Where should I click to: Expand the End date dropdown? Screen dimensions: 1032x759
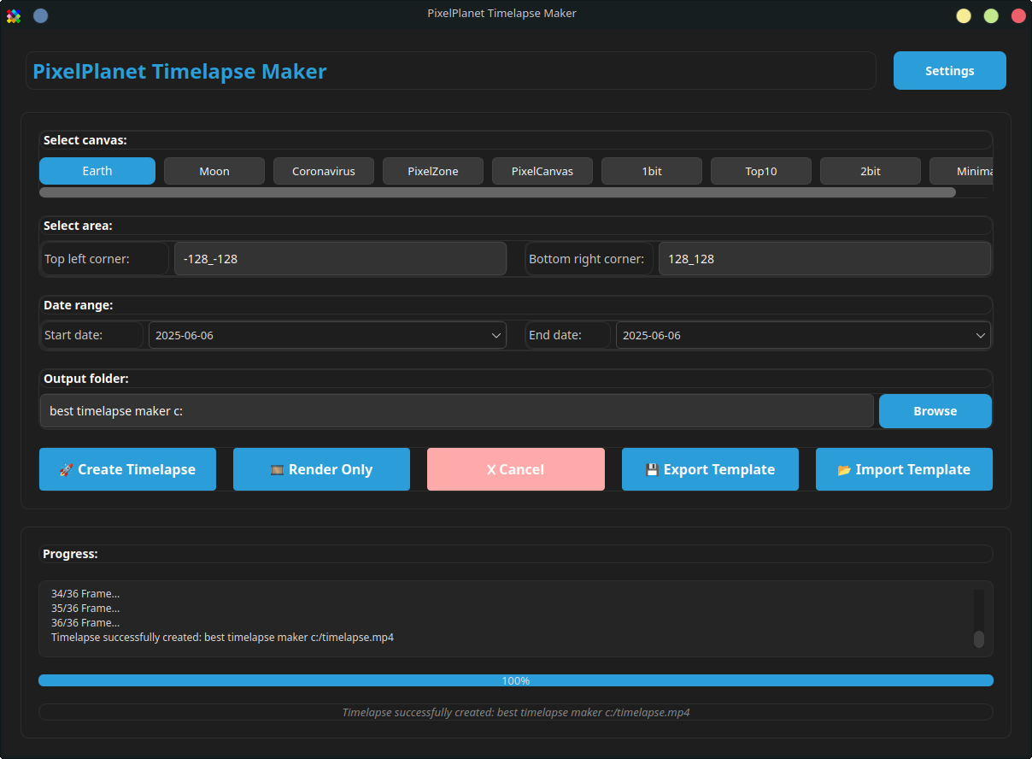980,335
